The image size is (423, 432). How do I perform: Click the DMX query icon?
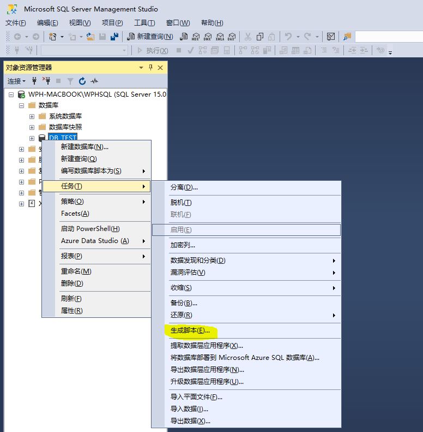coord(208,37)
